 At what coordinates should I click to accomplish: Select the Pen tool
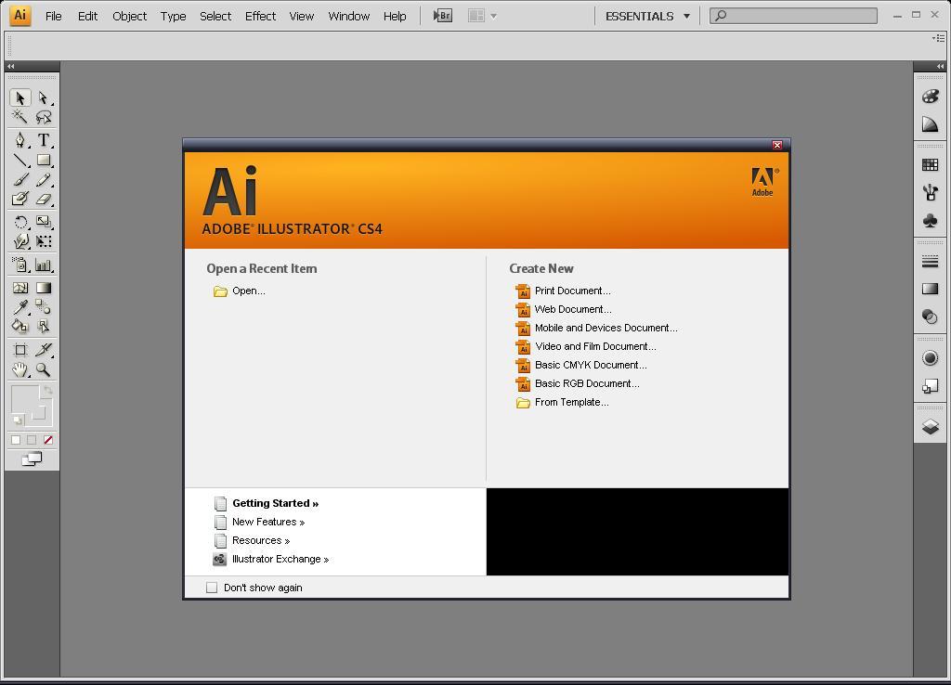(20, 140)
